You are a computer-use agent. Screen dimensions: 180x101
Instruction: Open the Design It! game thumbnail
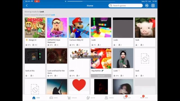coord(35,27)
